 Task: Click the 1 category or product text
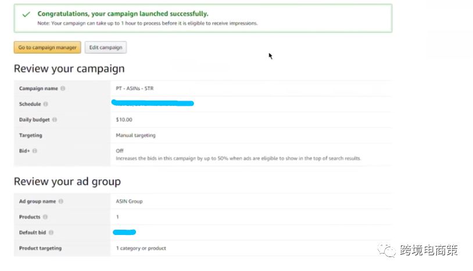[x=141, y=248]
